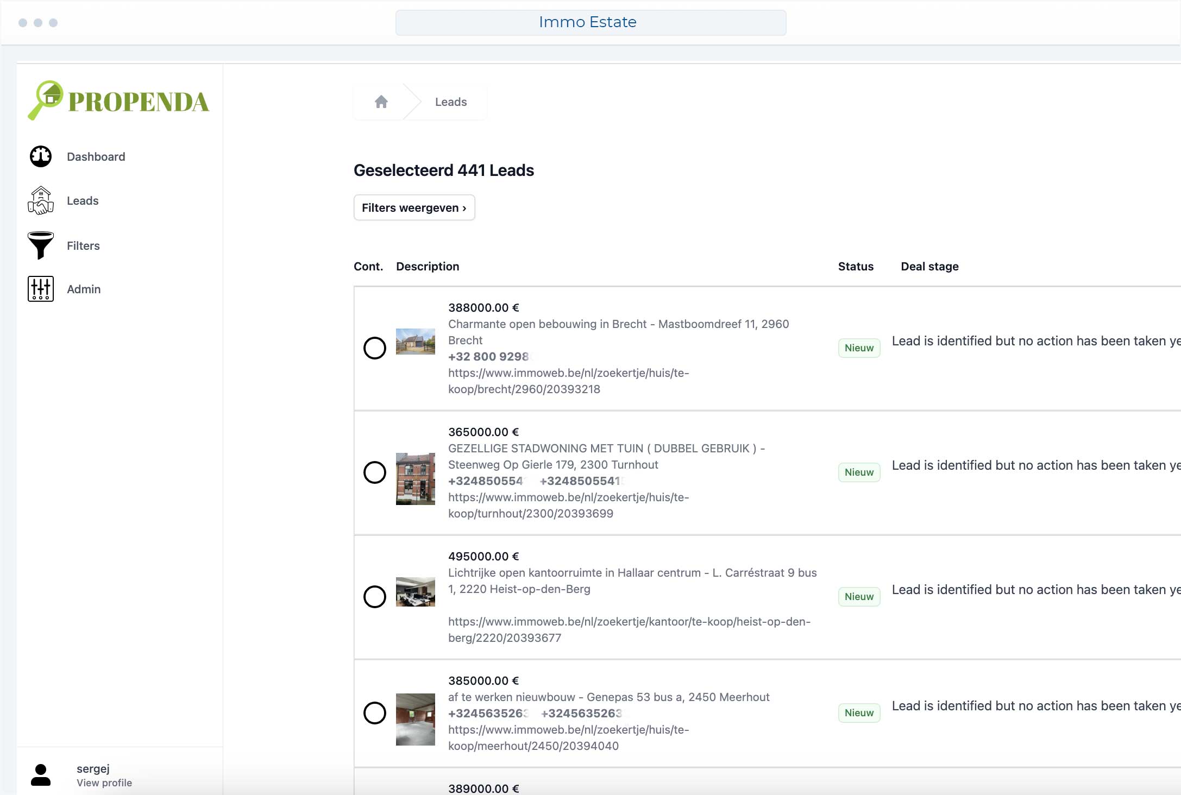Click the Filters funnel icon

(41, 245)
